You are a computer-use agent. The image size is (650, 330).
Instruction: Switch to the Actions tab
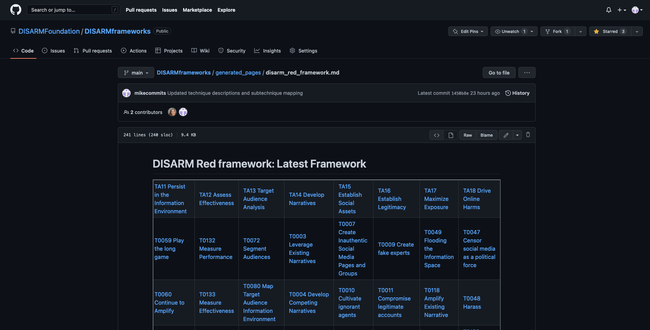134,51
